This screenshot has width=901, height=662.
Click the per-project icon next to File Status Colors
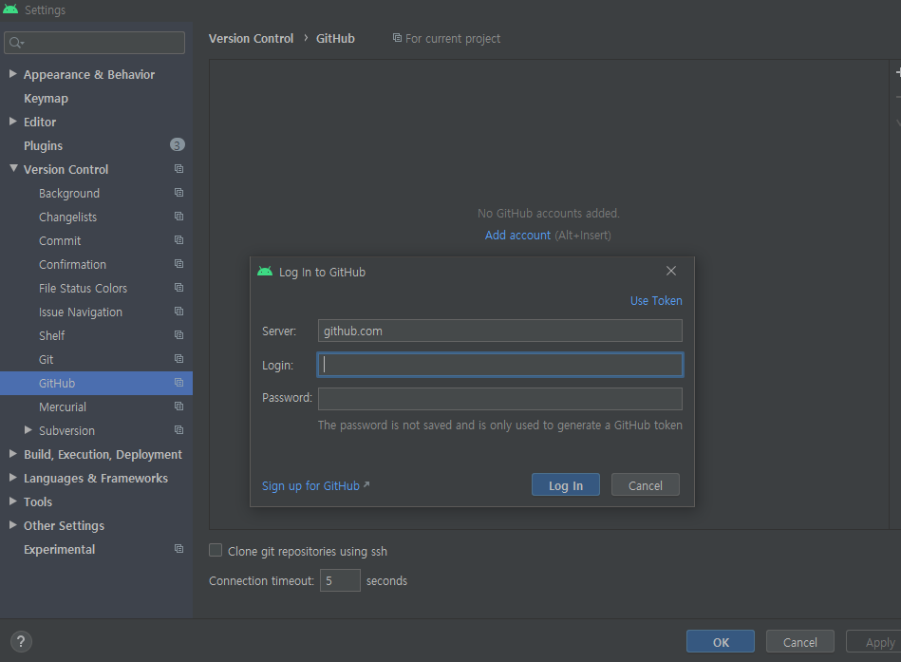pos(178,288)
